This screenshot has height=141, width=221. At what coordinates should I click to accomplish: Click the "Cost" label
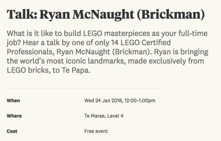pyautogui.click(x=12, y=131)
